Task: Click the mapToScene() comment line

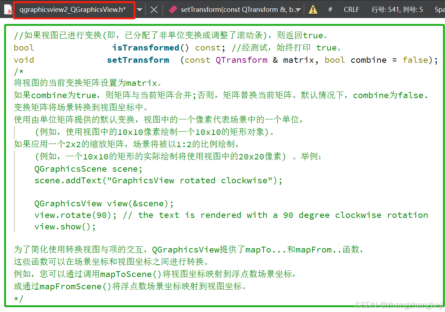Action: coord(155,274)
